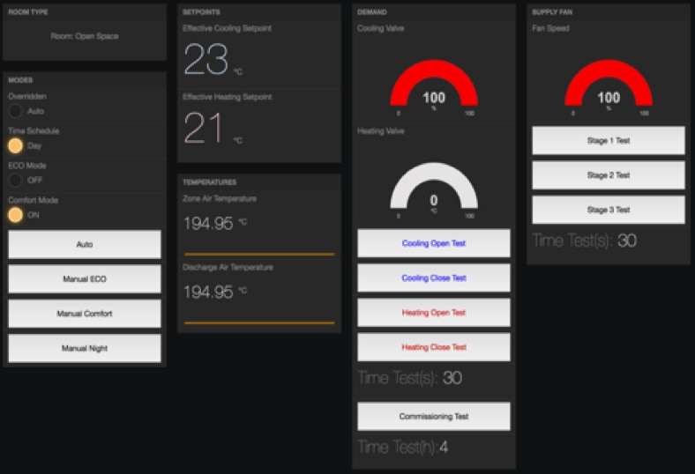The image size is (695, 474).
Task: Activate the Manual Night button
Action: pos(85,348)
